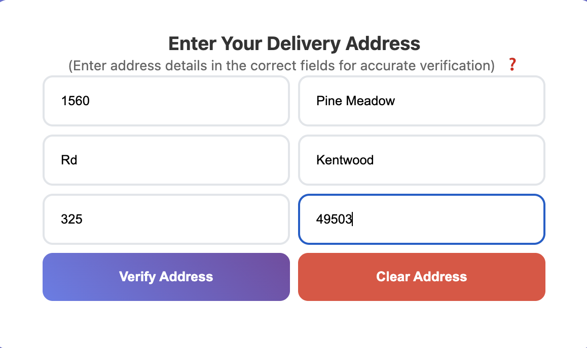The image size is (587, 348).
Task: Click the city input showing Kentwood
Action: point(421,160)
